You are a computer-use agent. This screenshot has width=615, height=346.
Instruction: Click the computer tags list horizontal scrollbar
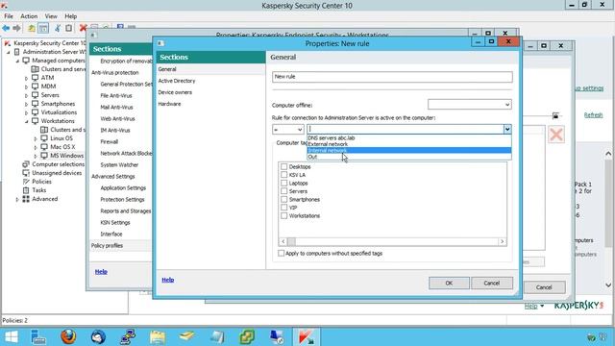tap(393, 241)
